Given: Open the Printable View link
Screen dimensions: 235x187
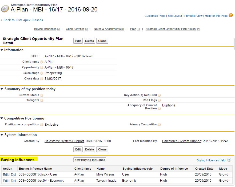Looking at the screenshot, I should [193, 16].
